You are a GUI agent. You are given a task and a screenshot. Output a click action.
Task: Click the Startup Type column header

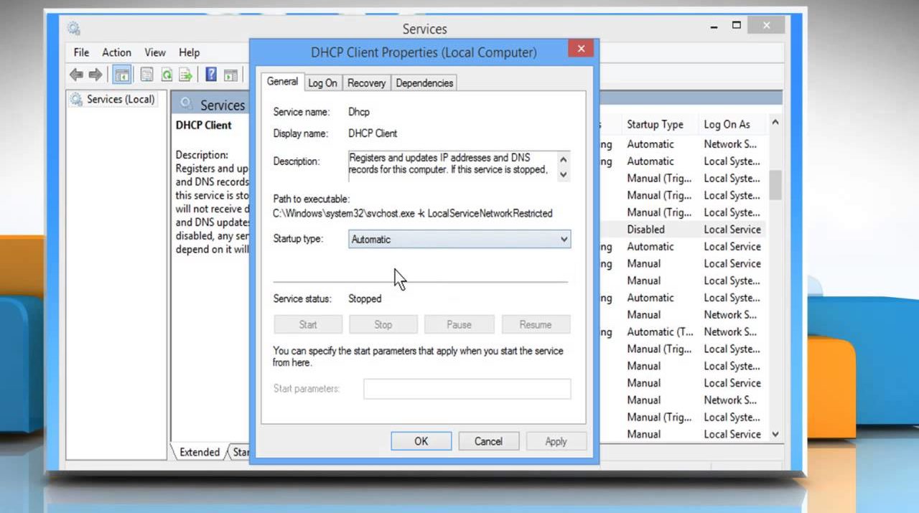point(655,124)
